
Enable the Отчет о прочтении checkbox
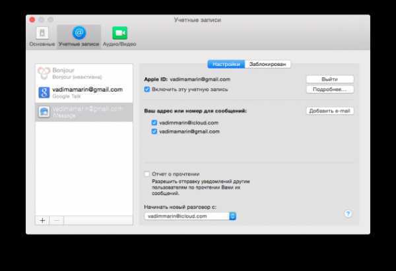click(x=147, y=174)
